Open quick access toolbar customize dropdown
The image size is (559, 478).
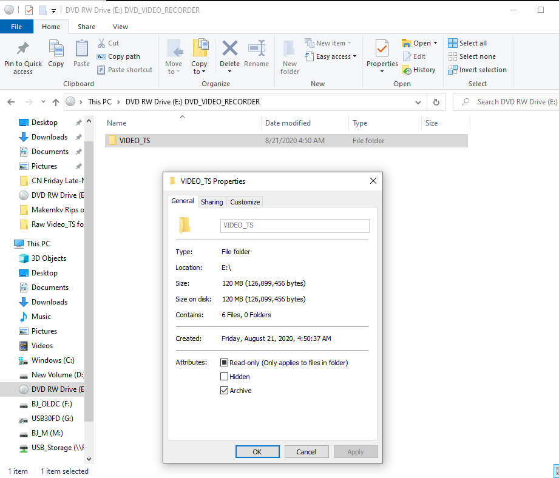pos(53,11)
